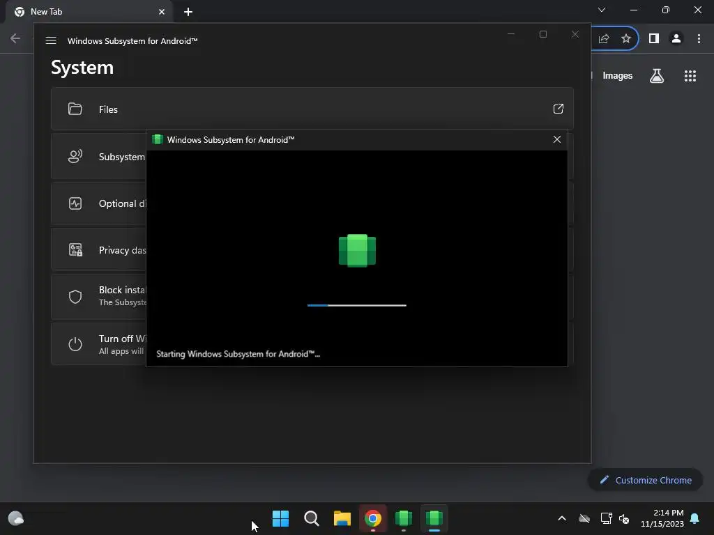This screenshot has height=535, width=714.
Task: Close the WSA starting splash dialog
Action: [557, 139]
